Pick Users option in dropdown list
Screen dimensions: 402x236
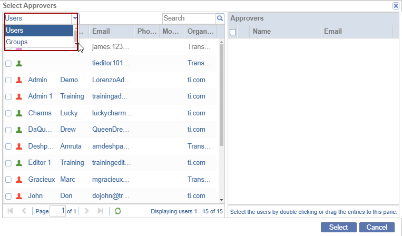click(x=15, y=31)
